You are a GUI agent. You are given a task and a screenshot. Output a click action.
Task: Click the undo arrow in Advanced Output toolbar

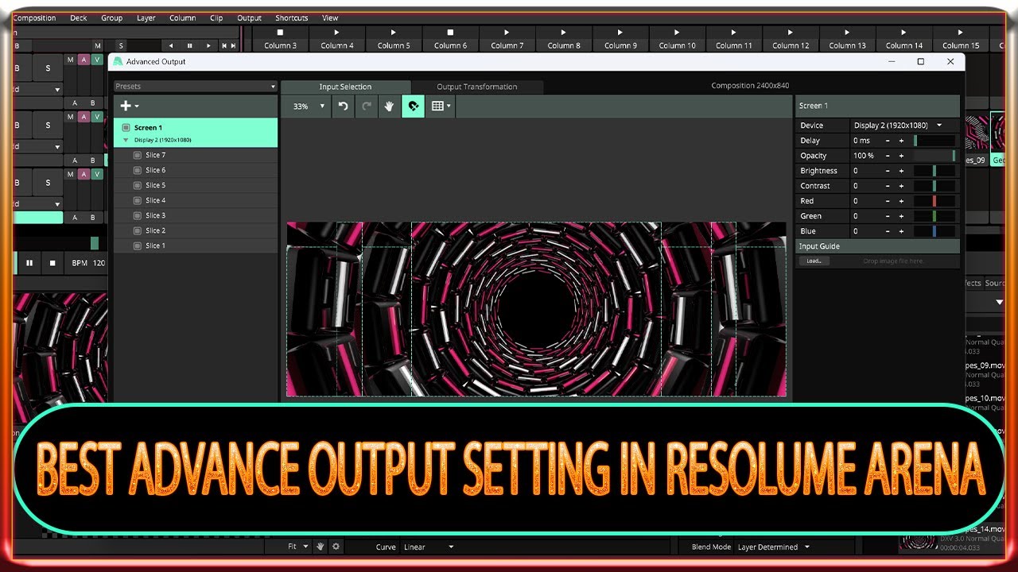(x=343, y=106)
